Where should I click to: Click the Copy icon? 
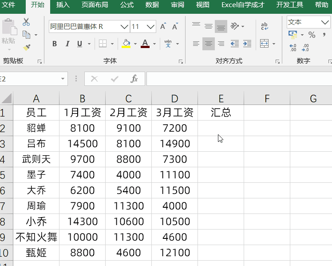[27, 35]
